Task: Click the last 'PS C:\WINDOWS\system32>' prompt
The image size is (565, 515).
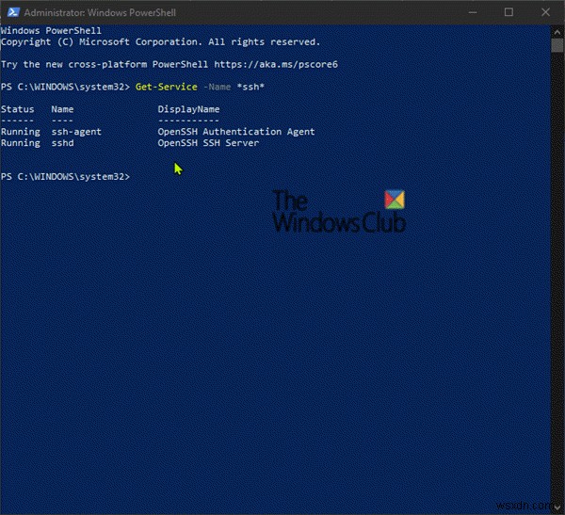Action: click(65, 177)
